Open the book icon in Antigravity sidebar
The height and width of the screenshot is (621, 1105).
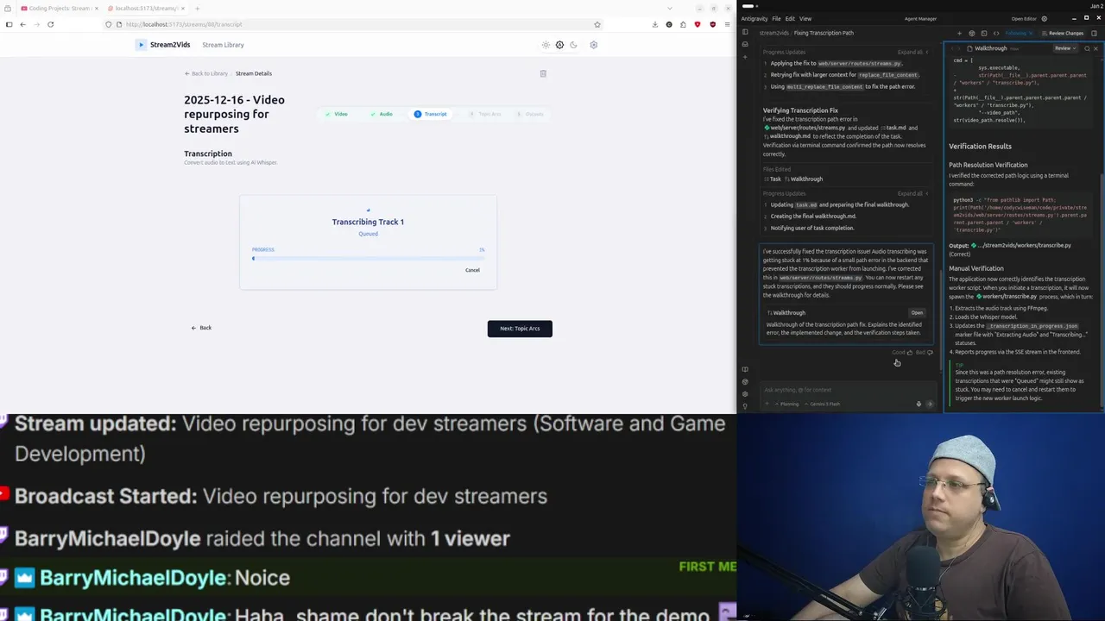745,369
